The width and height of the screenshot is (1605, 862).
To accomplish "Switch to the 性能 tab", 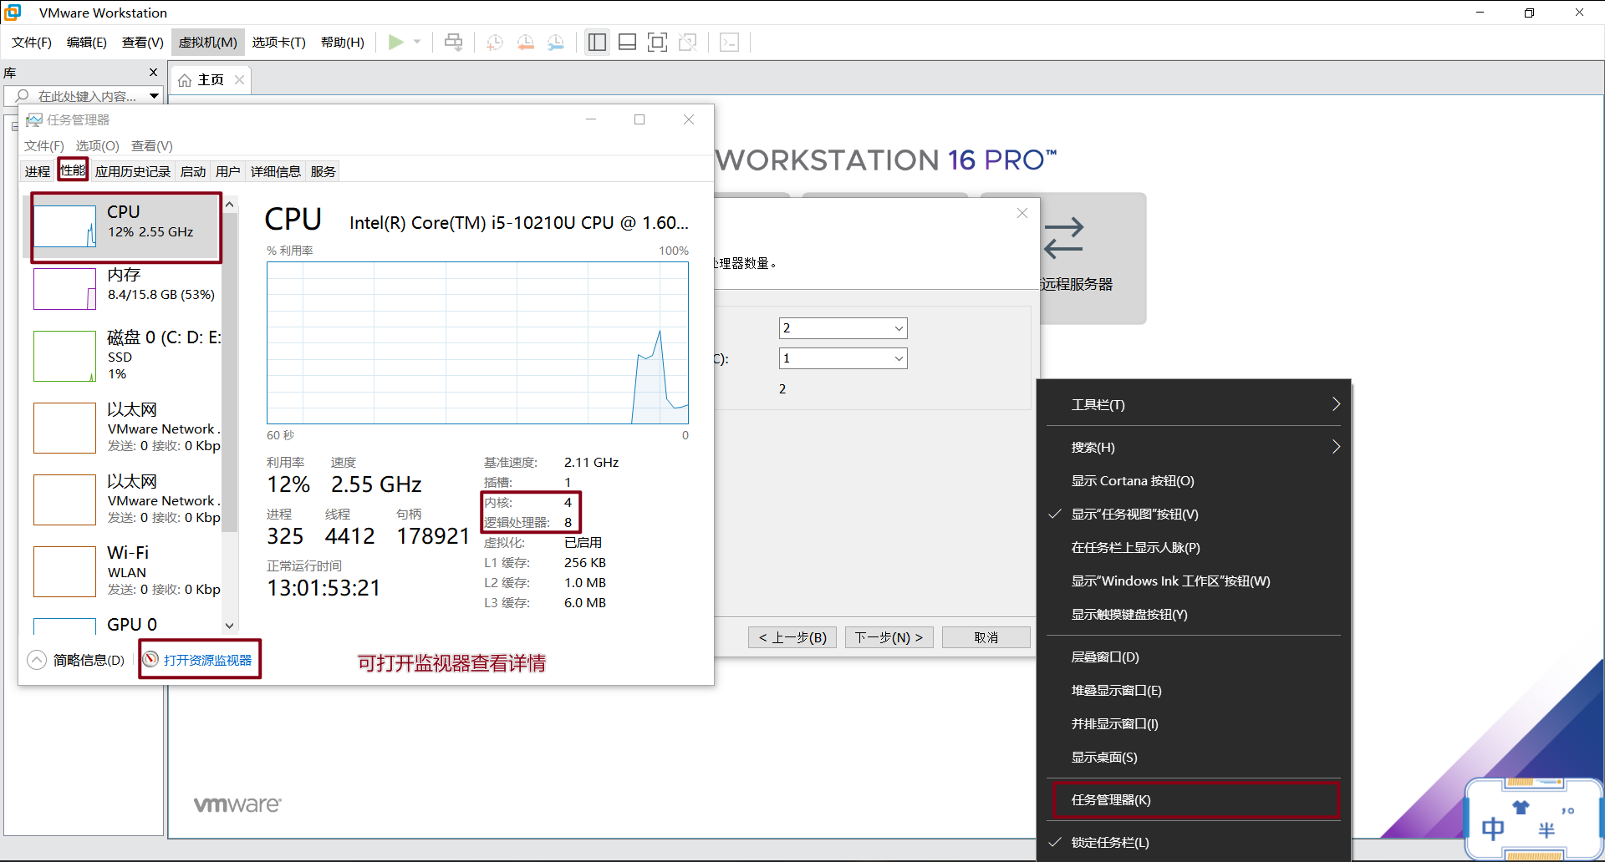I will (73, 170).
